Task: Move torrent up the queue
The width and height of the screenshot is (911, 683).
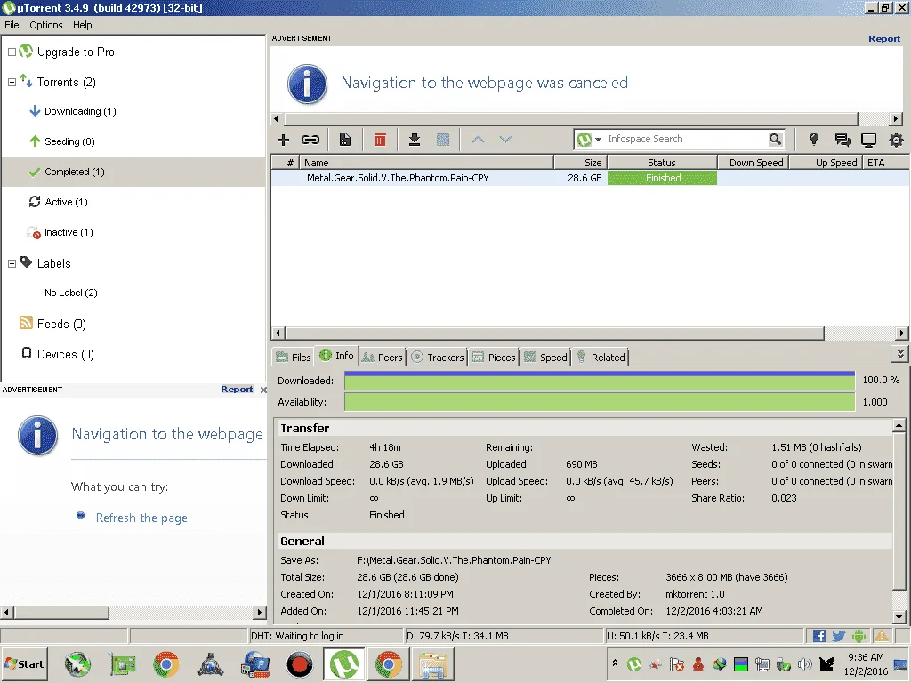Action: pos(478,140)
